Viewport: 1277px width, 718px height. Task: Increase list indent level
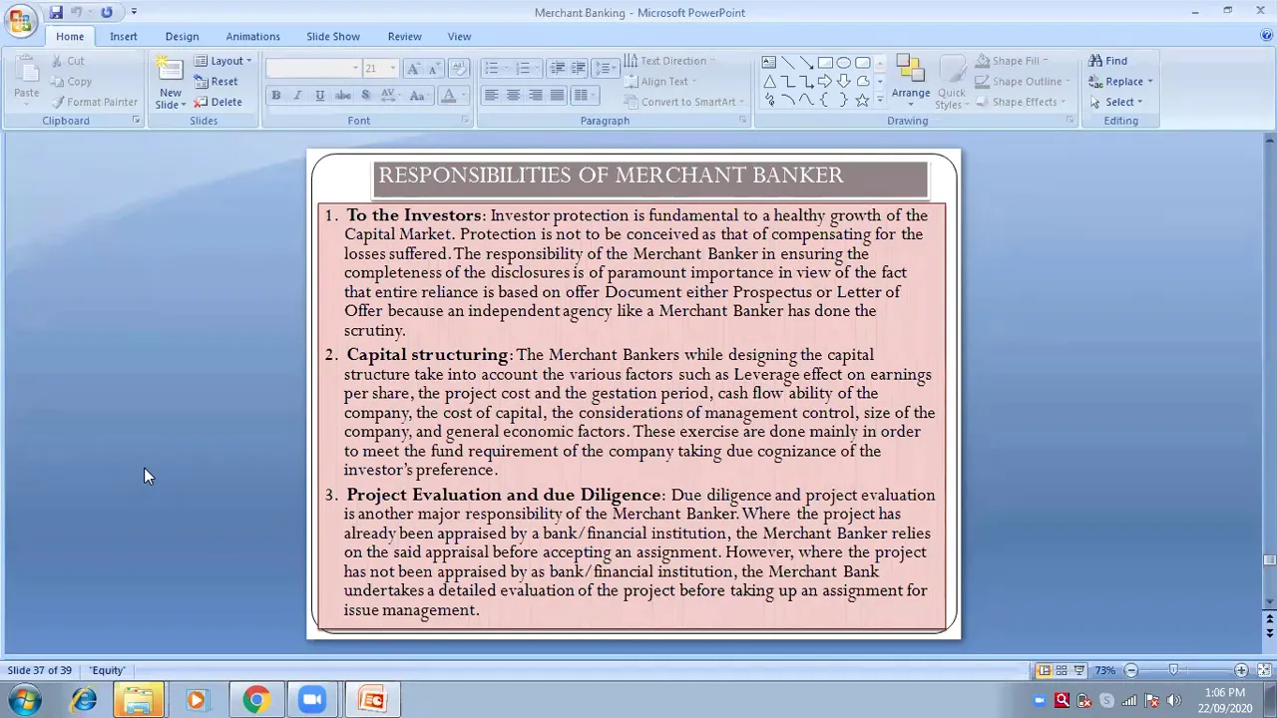tap(579, 68)
